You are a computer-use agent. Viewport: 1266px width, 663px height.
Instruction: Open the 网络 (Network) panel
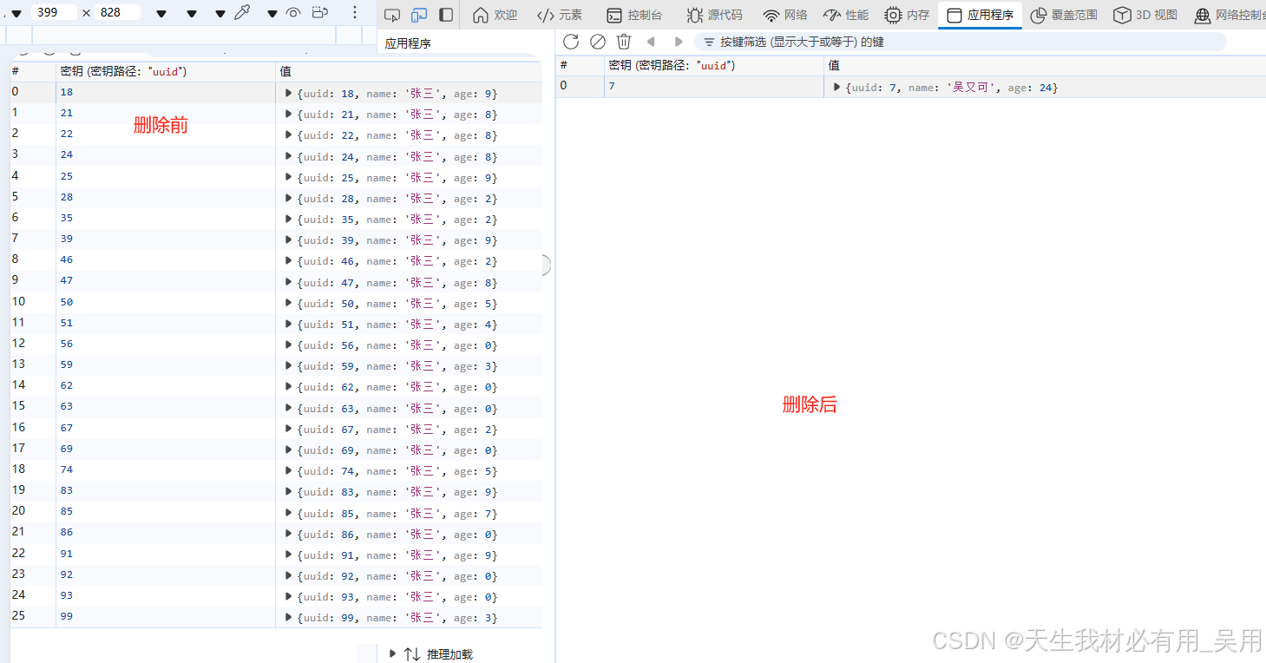click(x=784, y=15)
